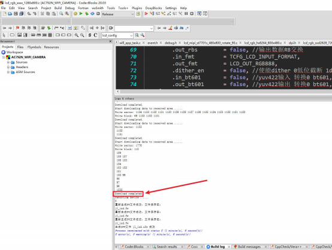Screen dimensions: 332x250
Task: Open the empty search combo box by the highlight icon
Action: [x=134, y=28]
